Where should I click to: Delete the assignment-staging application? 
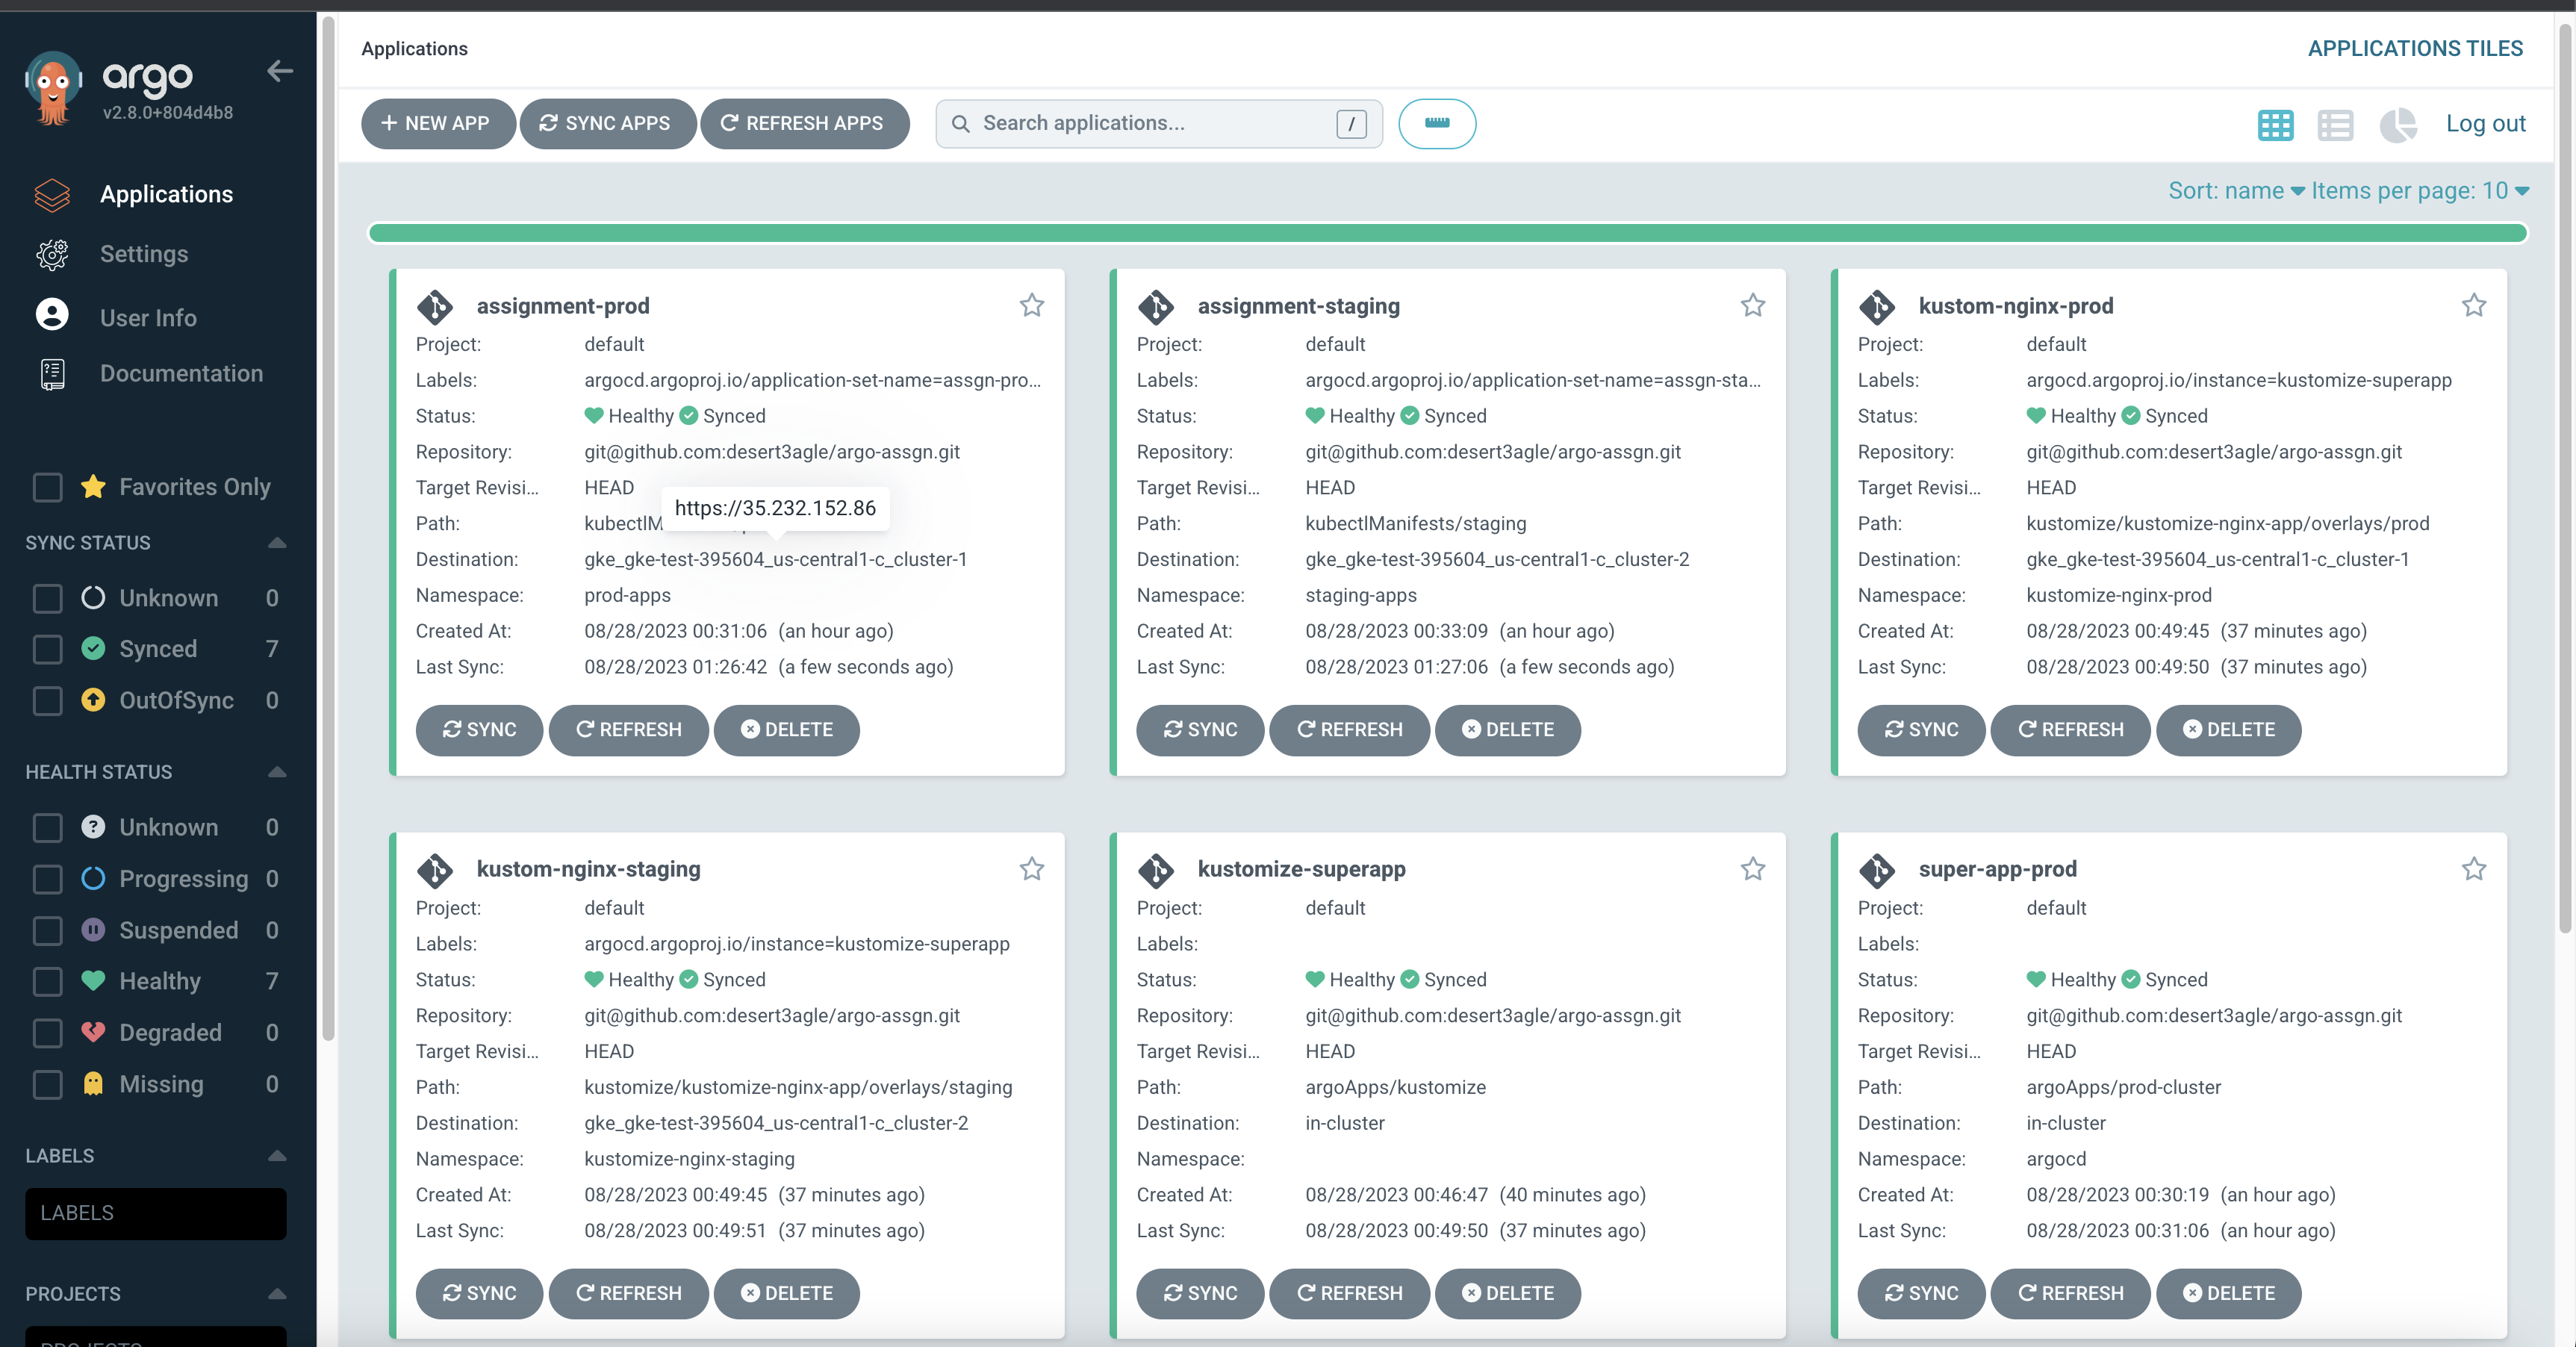click(1507, 729)
